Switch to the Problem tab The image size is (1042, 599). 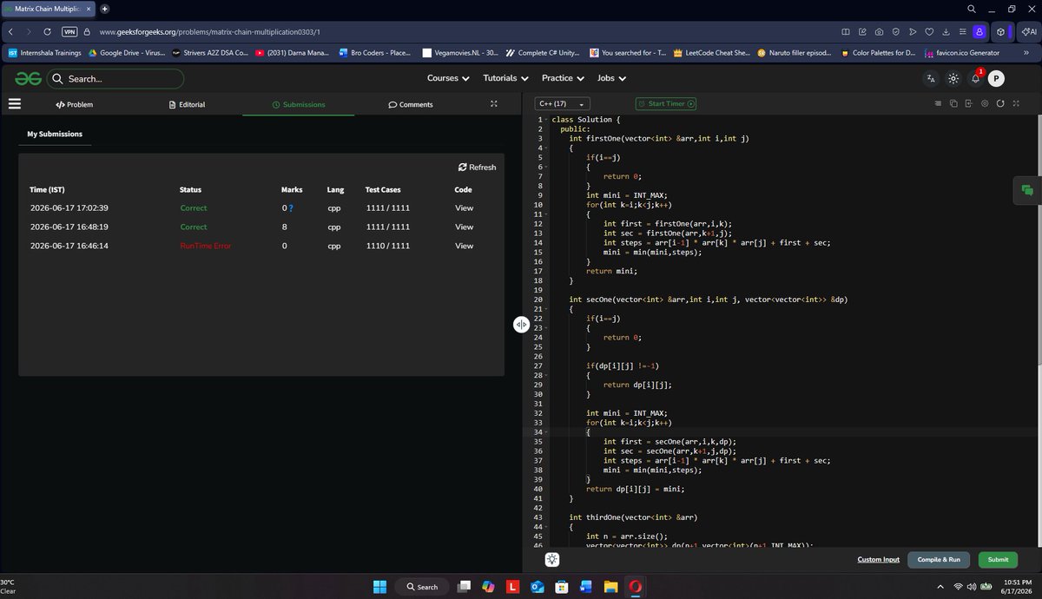pyautogui.click(x=74, y=104)
